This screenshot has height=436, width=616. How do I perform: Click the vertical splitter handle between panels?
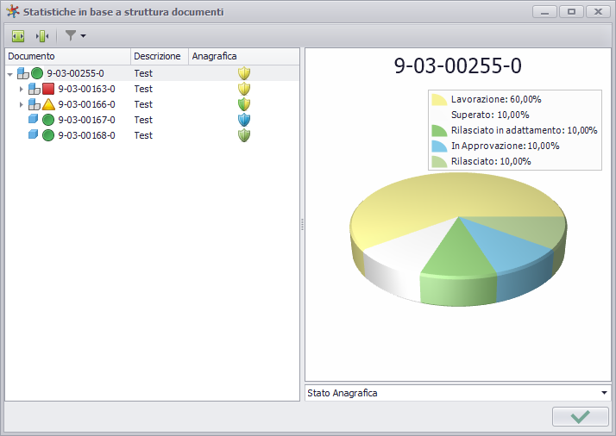302,225
